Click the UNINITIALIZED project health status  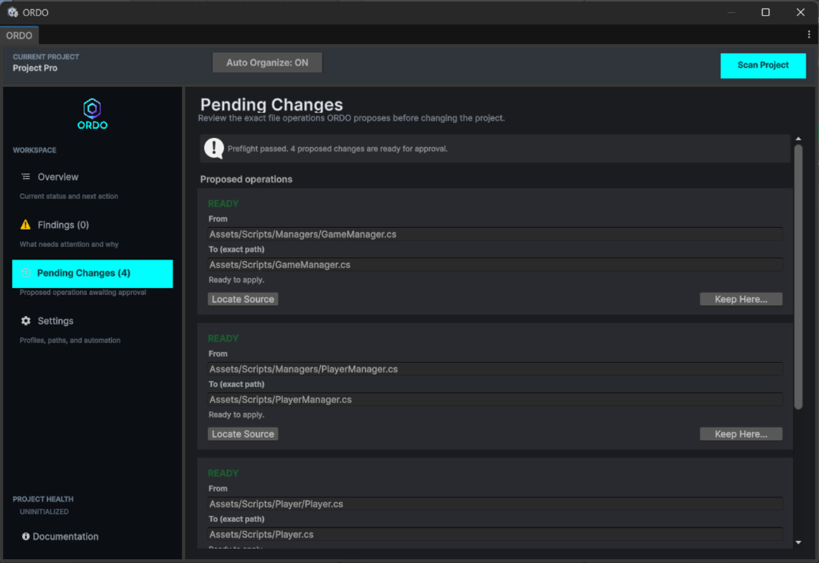click(x=44, y=512)
